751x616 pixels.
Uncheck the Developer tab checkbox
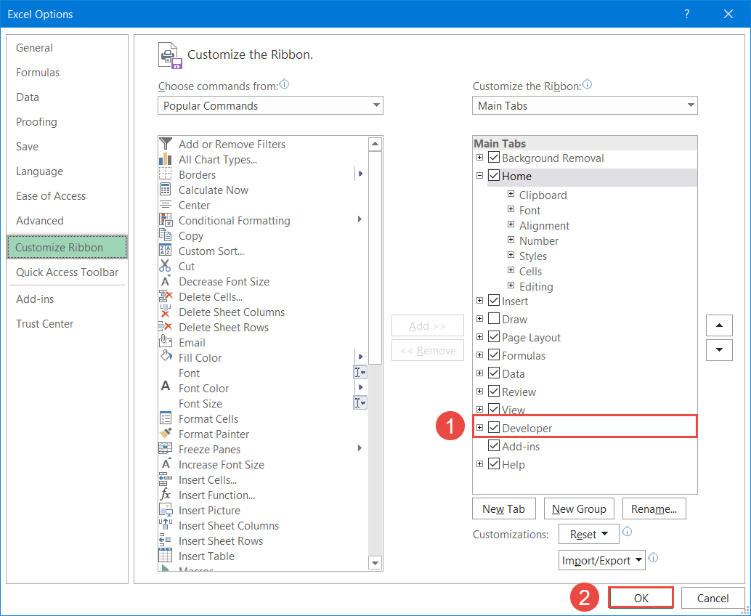[494, 427]
